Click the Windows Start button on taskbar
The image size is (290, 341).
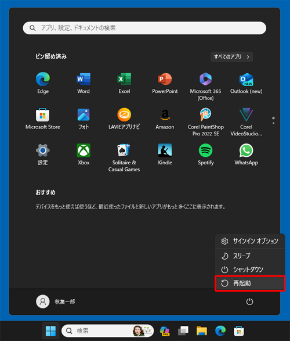(x=50, y=331)
